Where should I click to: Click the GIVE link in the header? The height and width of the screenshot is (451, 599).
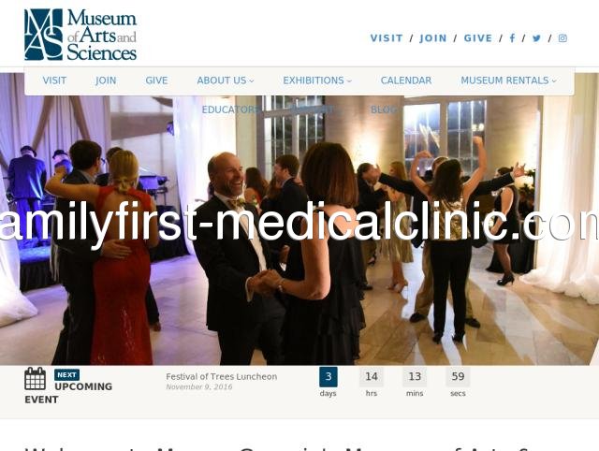pos(478,38)
